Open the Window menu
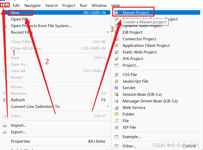 tap(99, 5)
